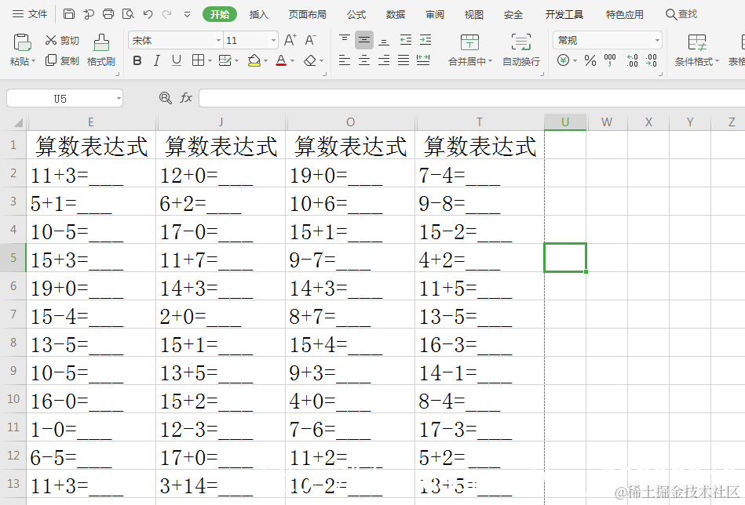The image size is (745, 505).
Task: Click the formula bar zoom/lookup icon
Action: pos(165,98)
